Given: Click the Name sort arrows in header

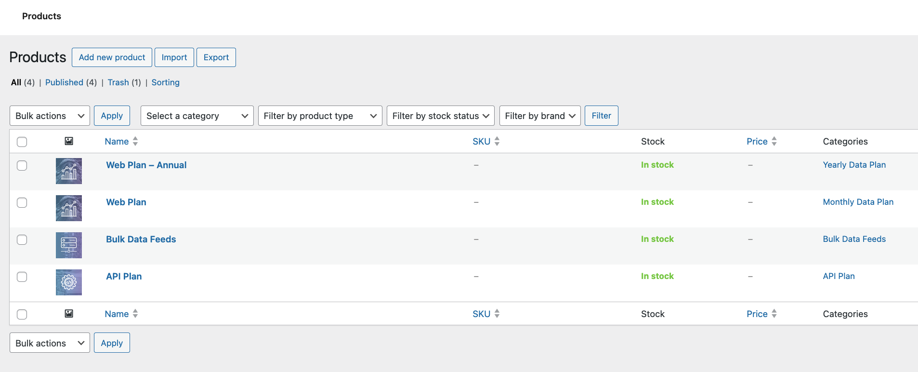Looking at the screenshot, I should point(135,141).
